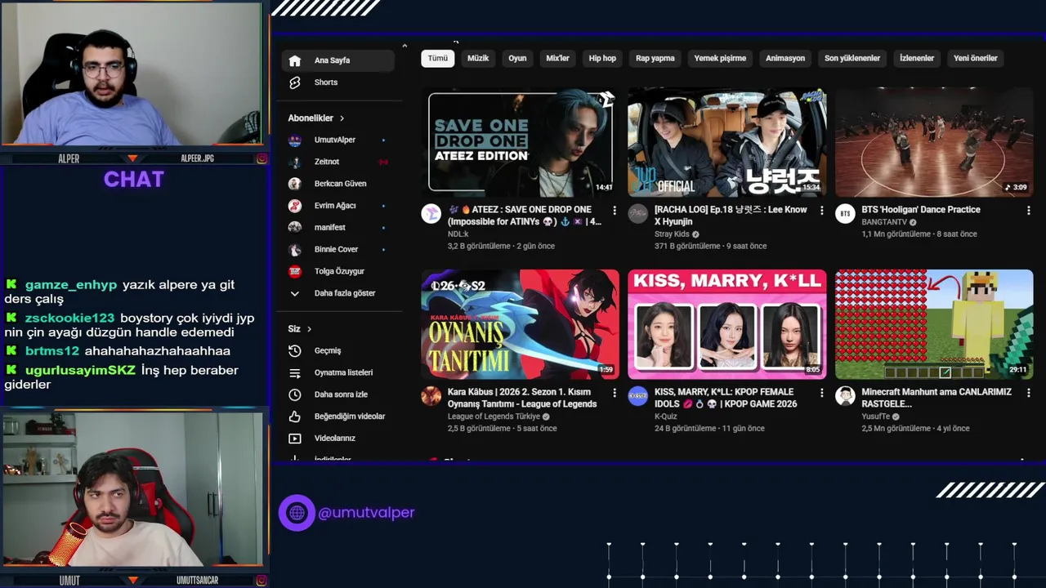Open Binnie Cover channel avatar
The width and height of the screenshot is (1046, 588).
click(x=295, y=249)
